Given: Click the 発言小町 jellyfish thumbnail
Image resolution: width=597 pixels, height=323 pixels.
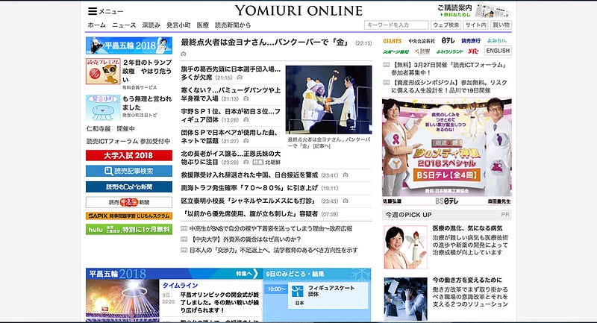Looking at the screenshot, I should (103, 107).
